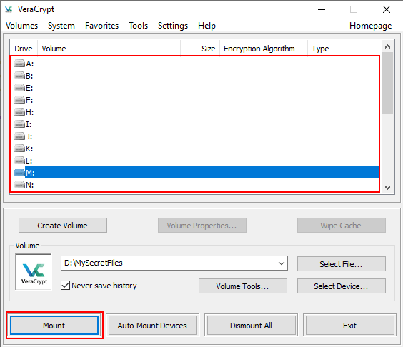Click the drive icon for N:

click(19, 185)
